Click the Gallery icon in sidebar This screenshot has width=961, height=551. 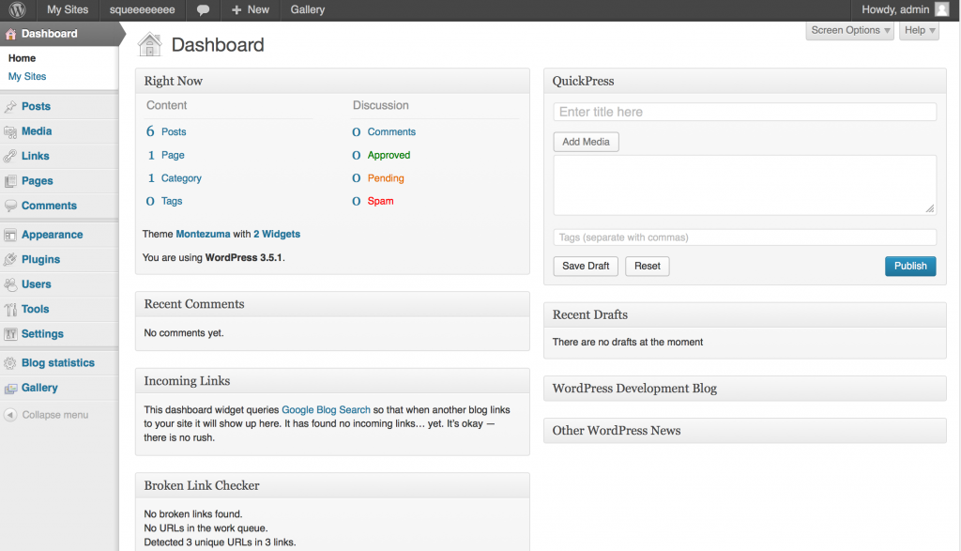(x=10, y=389)
